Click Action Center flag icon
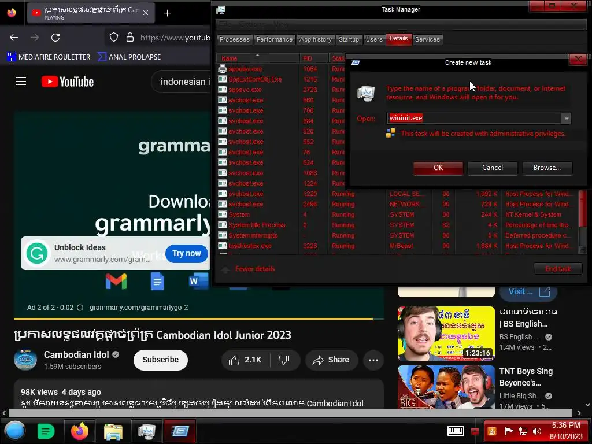The image size is (592, 444). pos(509,431)
